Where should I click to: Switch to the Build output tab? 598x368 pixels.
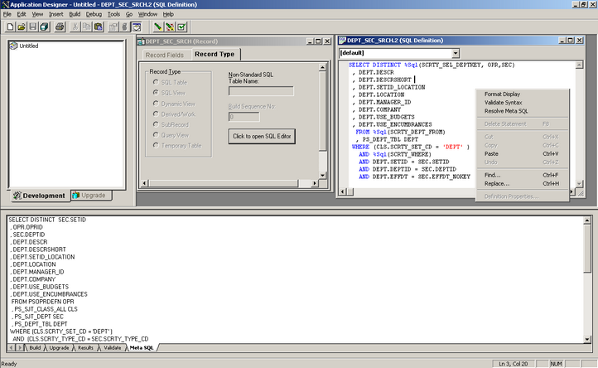pyautogui.click(x=35, y=348)
